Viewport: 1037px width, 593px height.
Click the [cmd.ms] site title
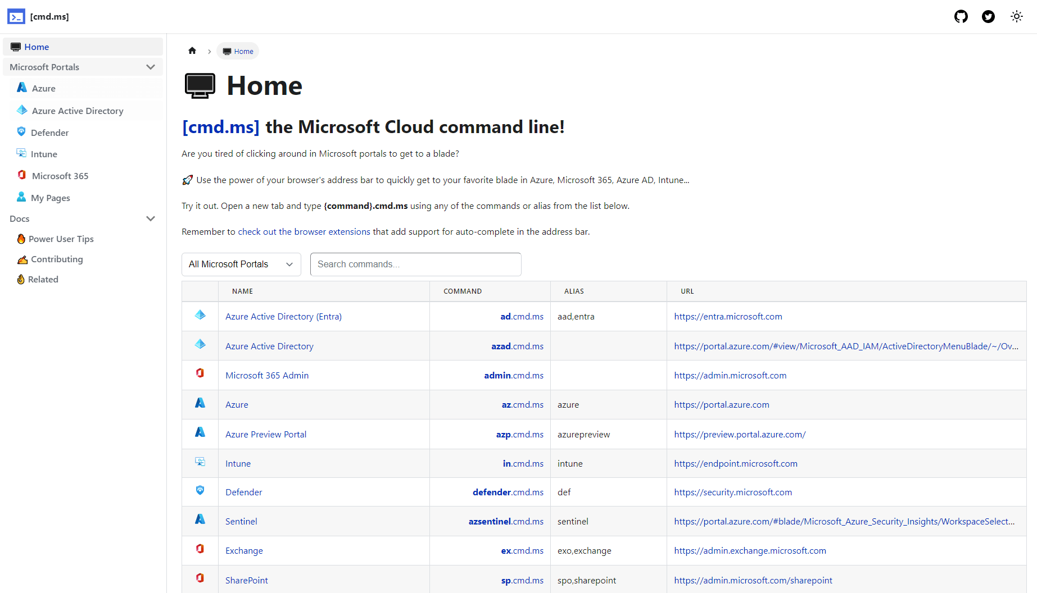(49, 17)
